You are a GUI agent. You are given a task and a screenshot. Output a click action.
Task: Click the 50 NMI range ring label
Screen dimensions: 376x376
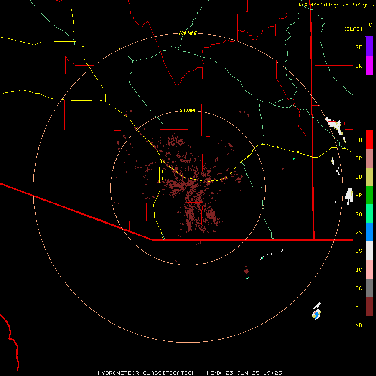pyautogui.click(x=188, y=110)
